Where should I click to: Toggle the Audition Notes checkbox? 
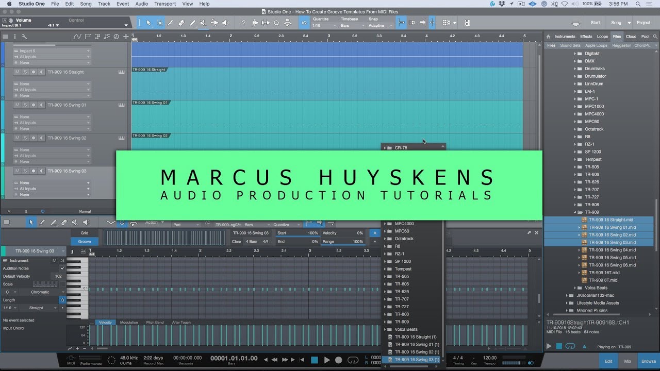pyautogui.click(x=62, y=268)
